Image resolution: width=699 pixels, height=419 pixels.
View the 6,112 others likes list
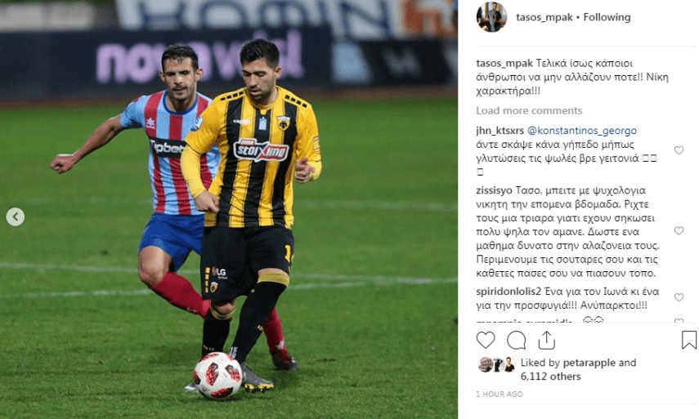[x=550, y=377]
